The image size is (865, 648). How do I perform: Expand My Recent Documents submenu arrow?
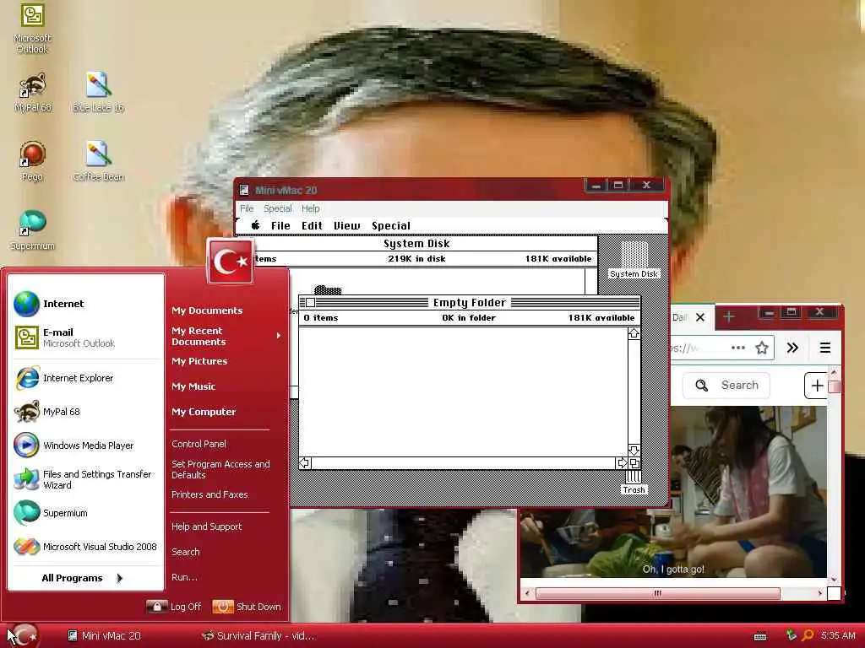coord(279,336)
